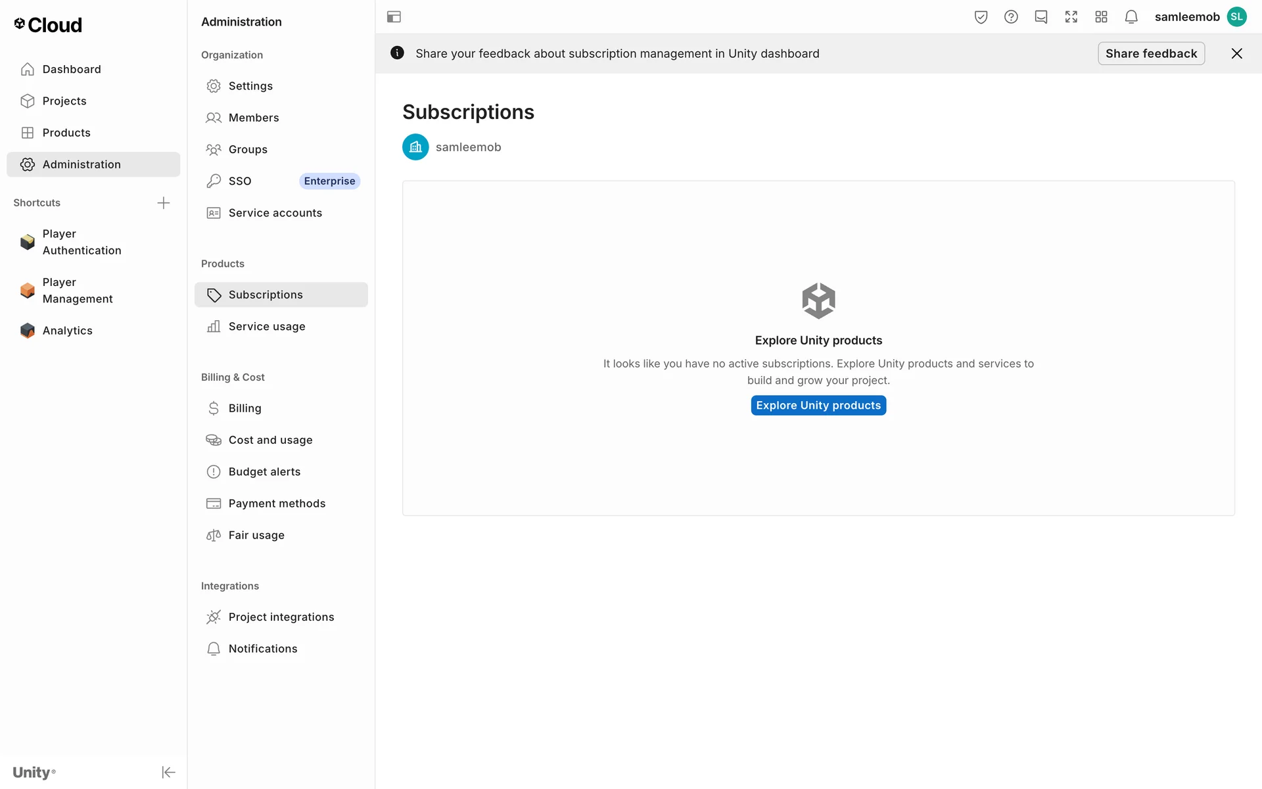Open Service usage in Products section
The height and width of the screenshot is (789, 1262).
point(266,327)
